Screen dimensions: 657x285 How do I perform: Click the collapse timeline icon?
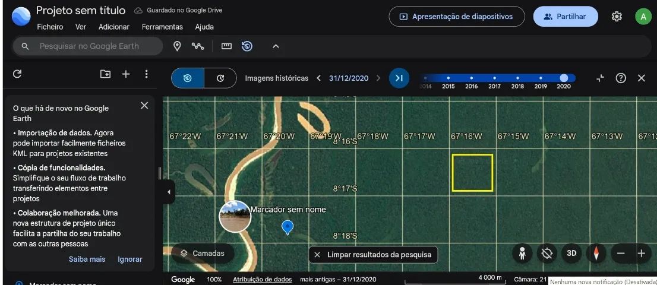click(x=600, y=78)
